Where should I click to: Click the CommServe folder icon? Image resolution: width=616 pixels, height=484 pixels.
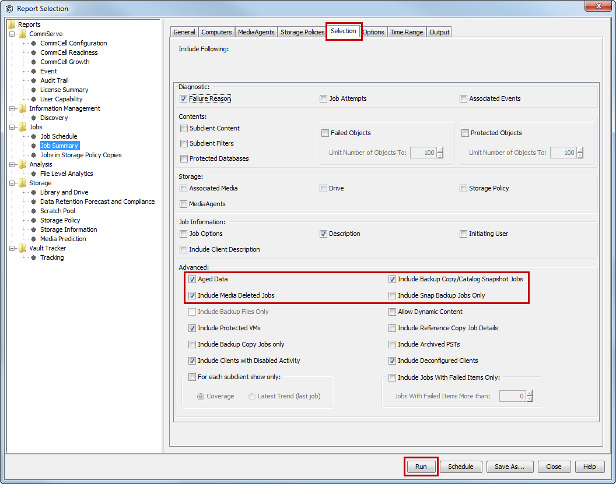23,34
